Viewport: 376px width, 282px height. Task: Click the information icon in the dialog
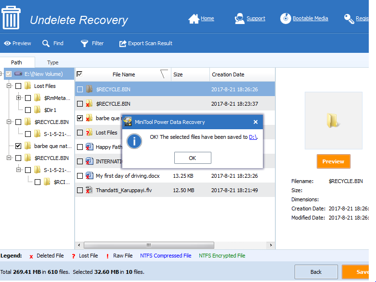coord(134,141)
